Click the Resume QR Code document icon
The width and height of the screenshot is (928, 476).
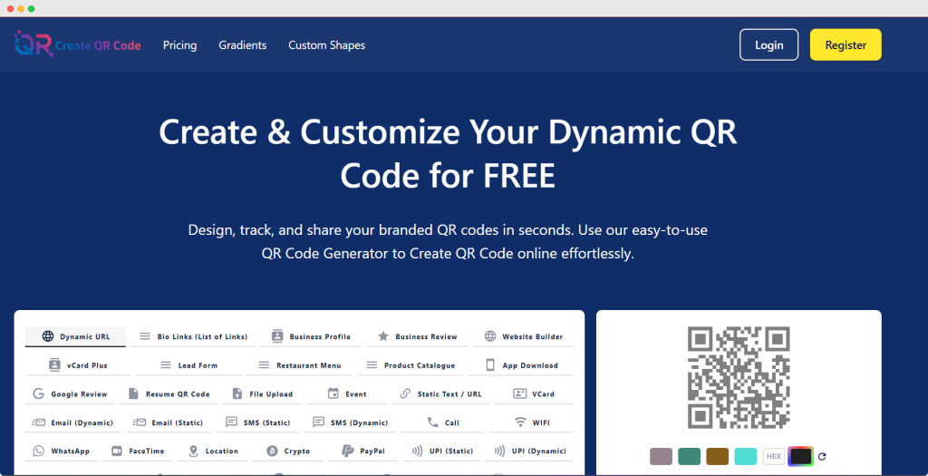pos(134,393)
